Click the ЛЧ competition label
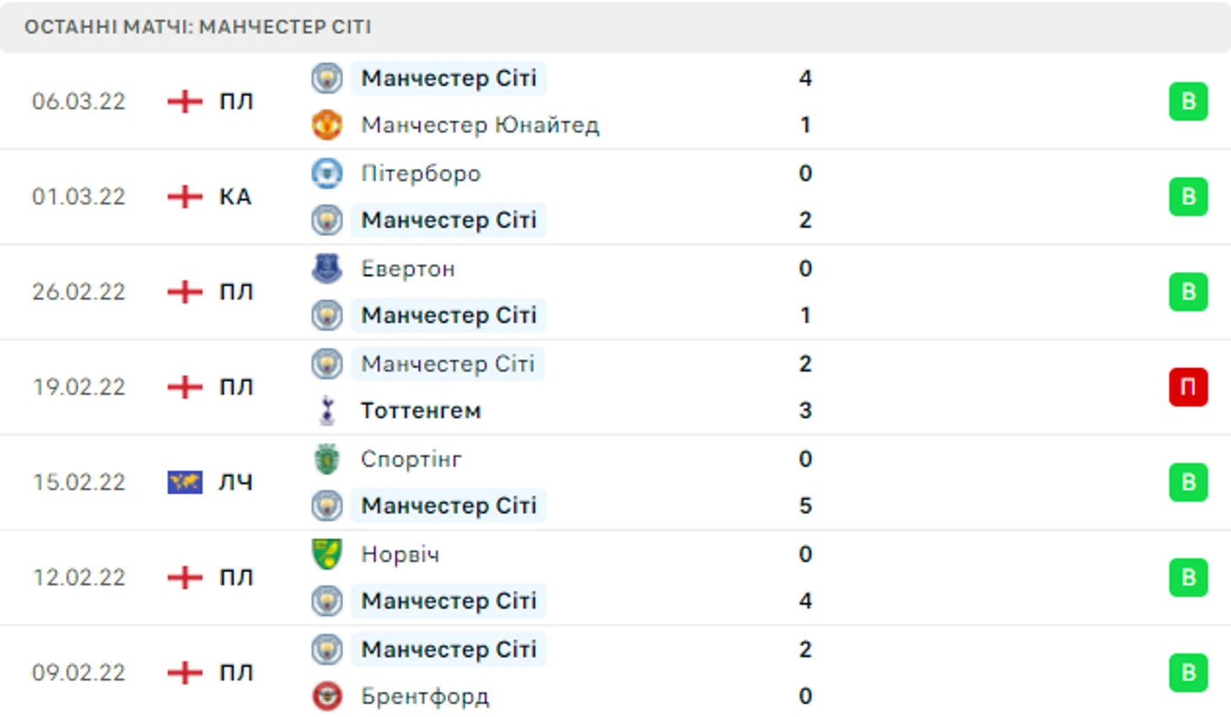The height and width of the screenshot is (717, 1231). [x=235, y=482]
